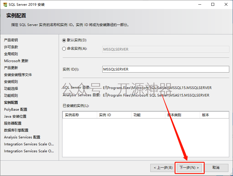Open the 产品密钥 step in sidebar
The height and width of the screenshot is (176, 233).
11,40
